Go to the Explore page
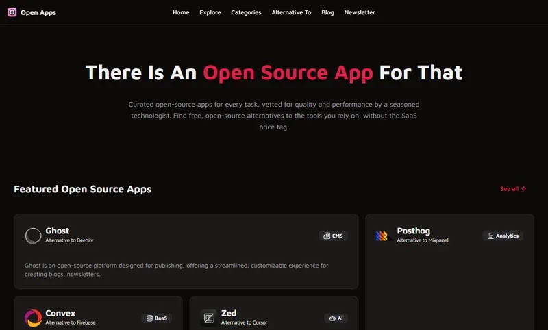Viewport: 548px width, 330px height. tap(210, 12)
